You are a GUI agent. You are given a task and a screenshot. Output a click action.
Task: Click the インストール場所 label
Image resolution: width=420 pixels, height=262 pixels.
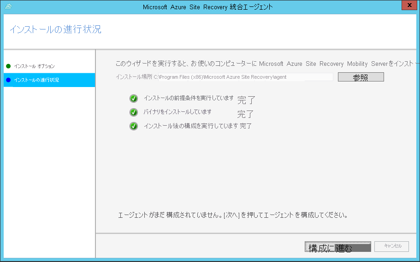tap(134, 77)
